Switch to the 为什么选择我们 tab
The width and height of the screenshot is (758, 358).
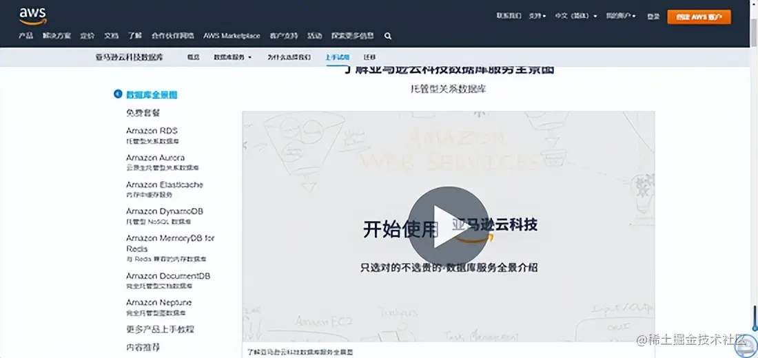pos(289,57)
